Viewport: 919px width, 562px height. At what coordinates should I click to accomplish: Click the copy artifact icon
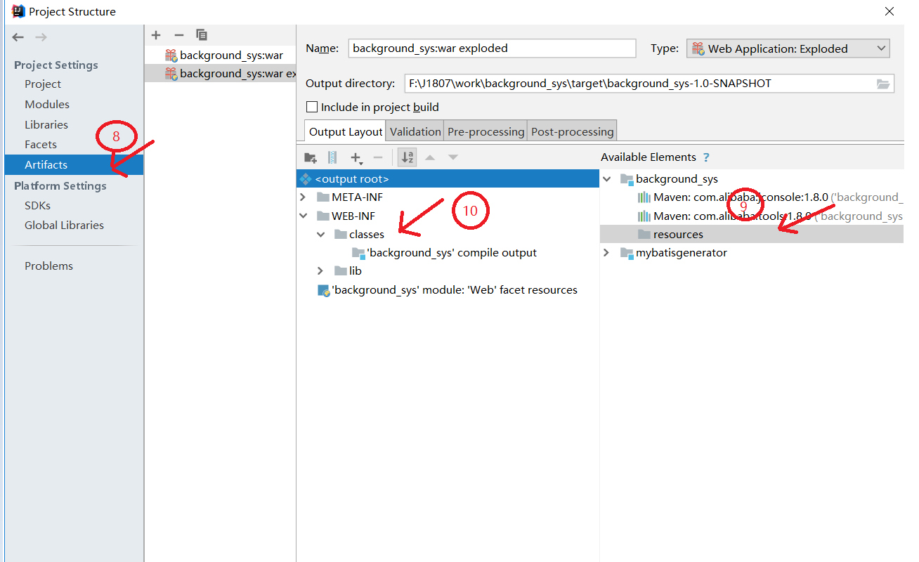(x=202, y=34)
